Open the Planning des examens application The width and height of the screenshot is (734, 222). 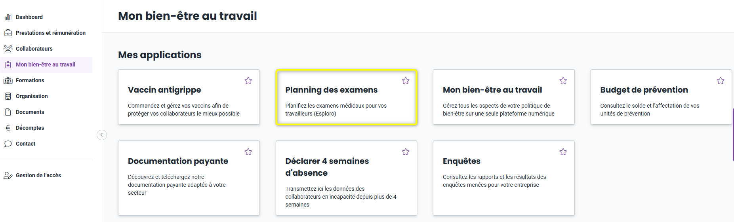coord(346,97)
